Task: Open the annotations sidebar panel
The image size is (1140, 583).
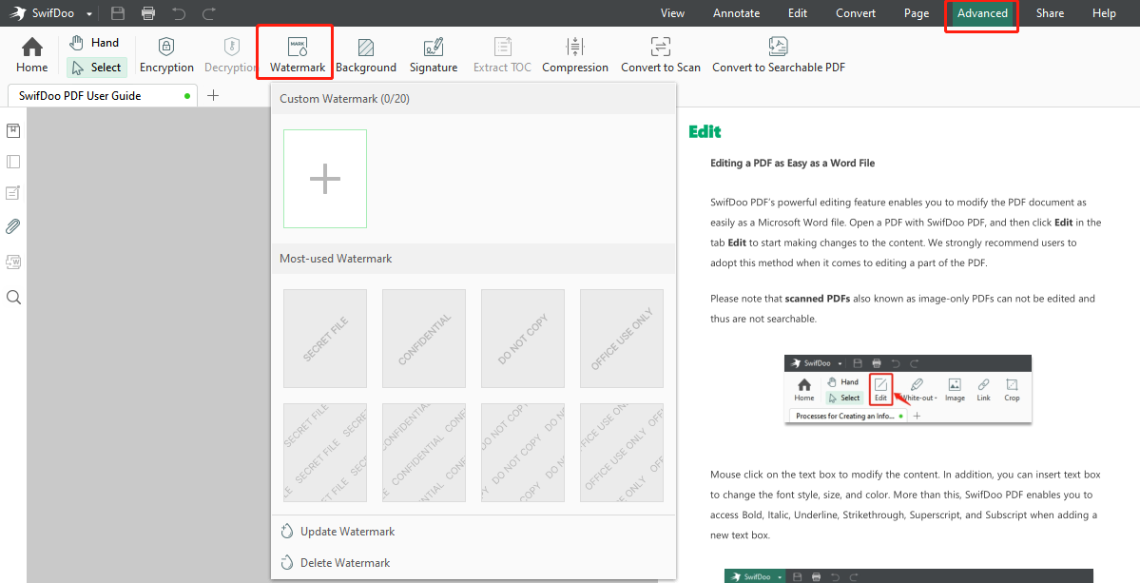Action: pyautogui.click(x=13, y=193)
